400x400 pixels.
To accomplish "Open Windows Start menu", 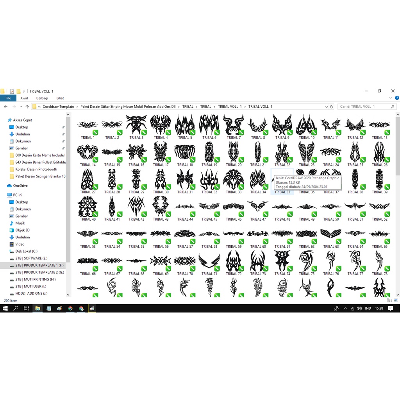I will click(5, 308).
